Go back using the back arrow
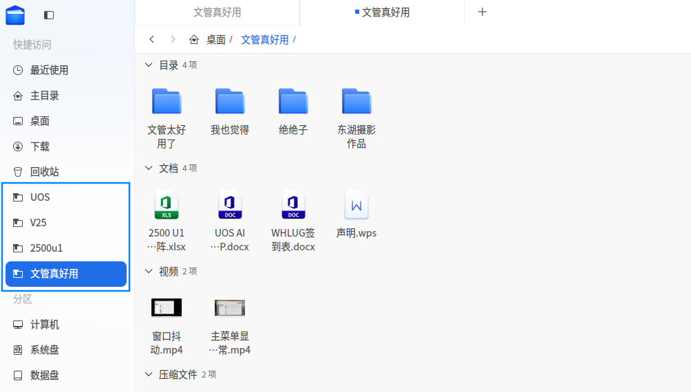 (x=152, y=39)
